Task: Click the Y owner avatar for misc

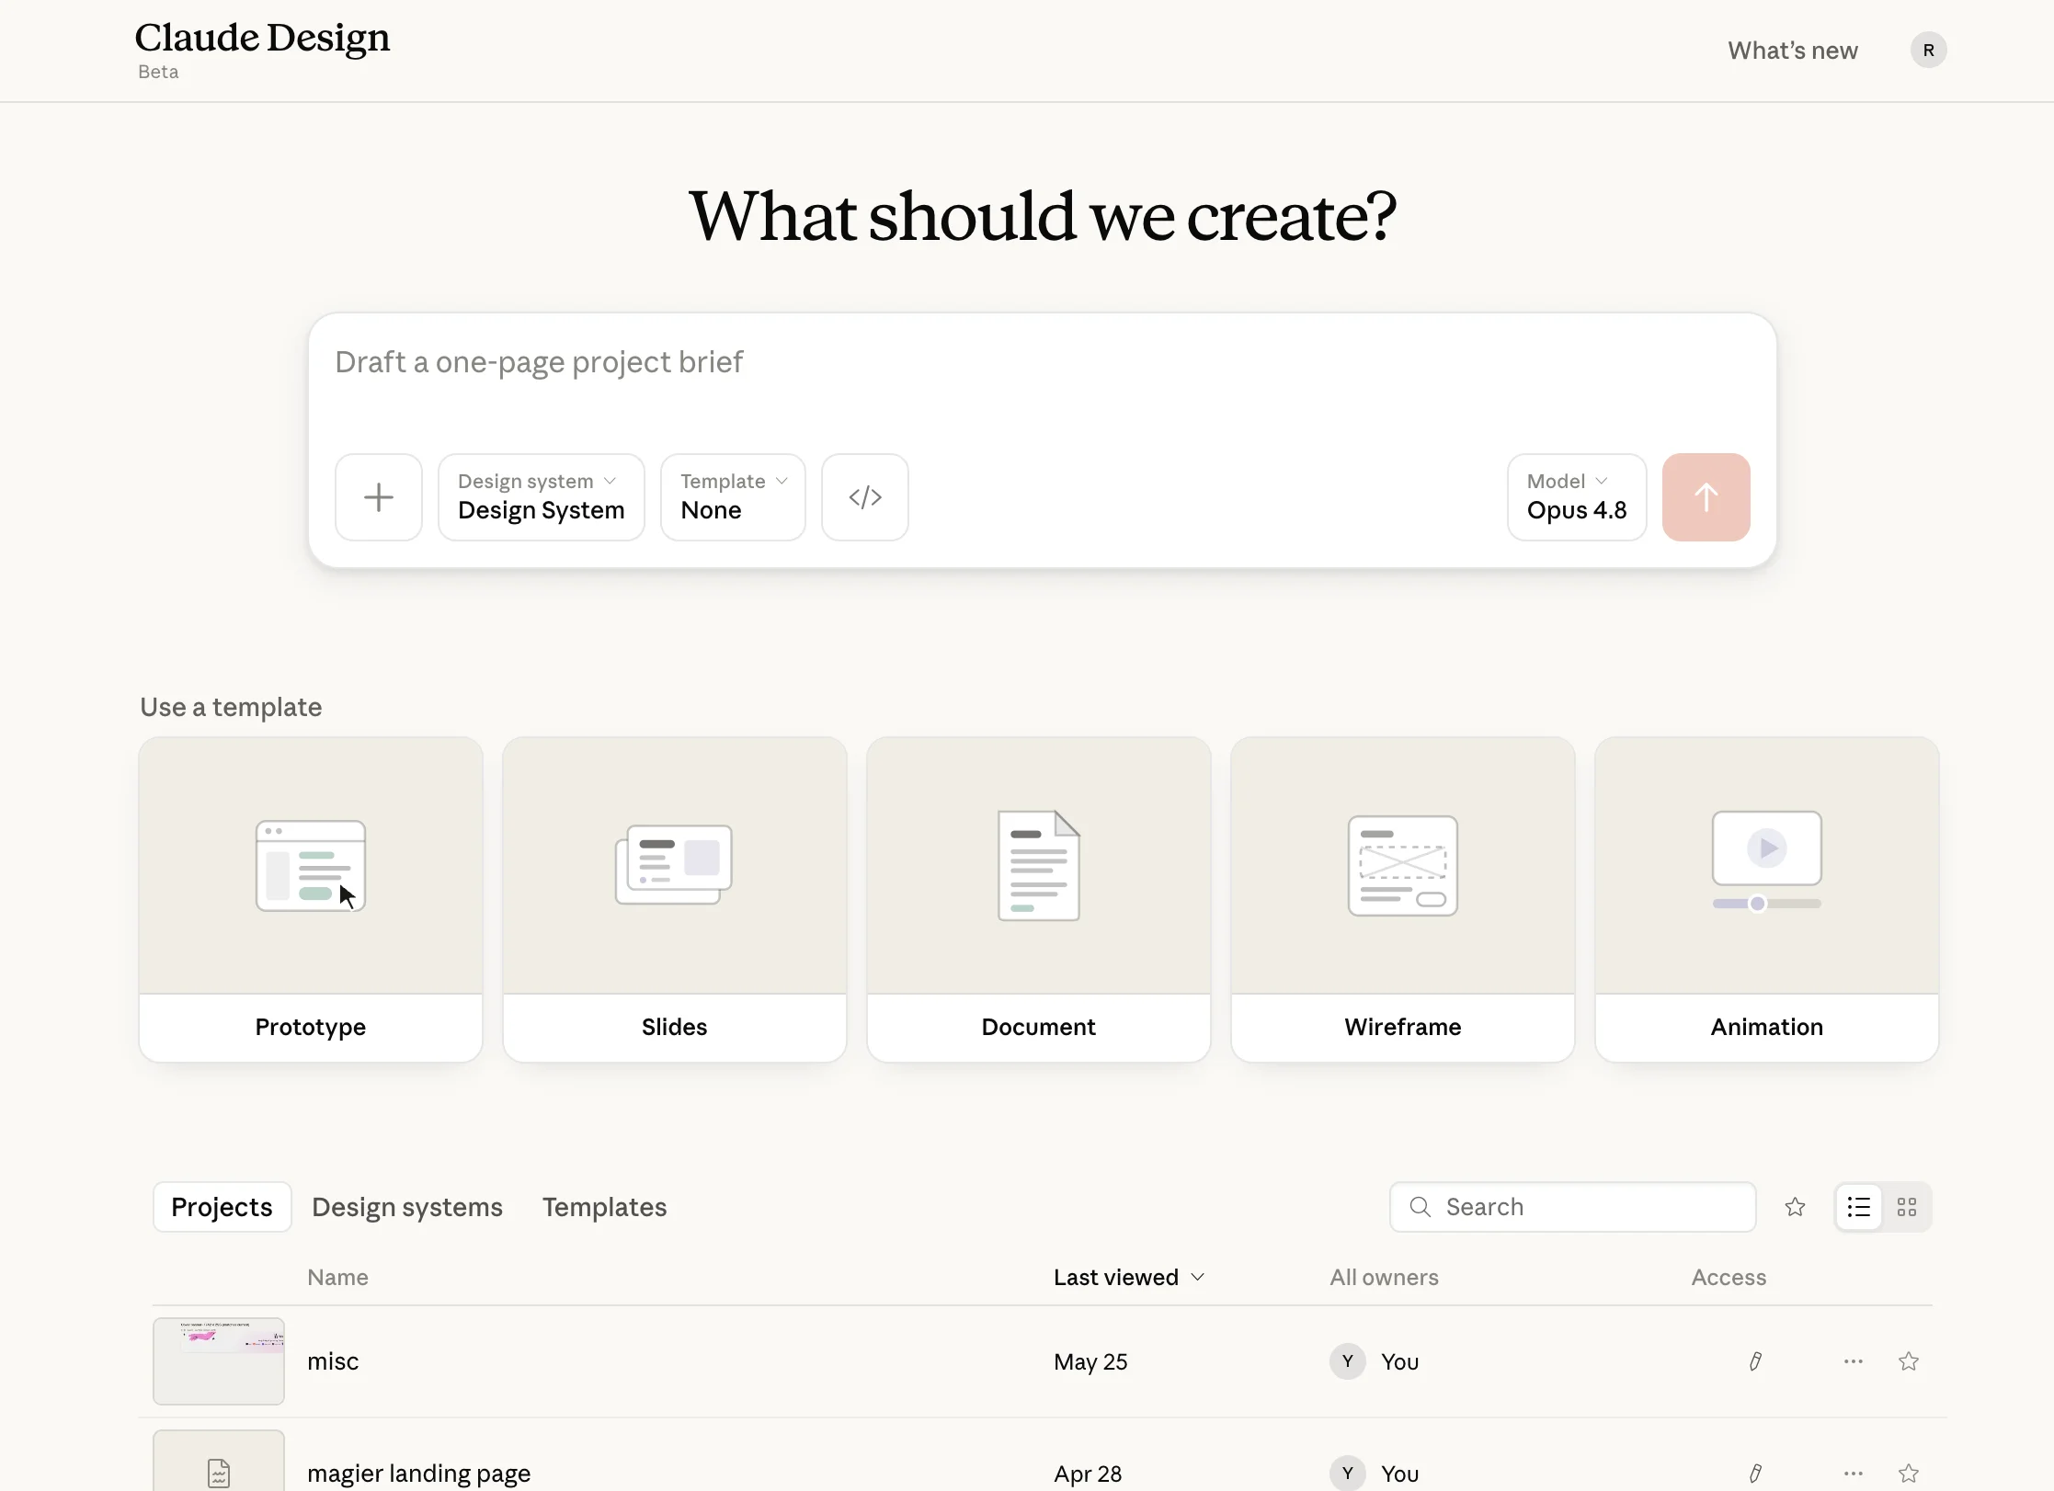Action: 1347,1361
